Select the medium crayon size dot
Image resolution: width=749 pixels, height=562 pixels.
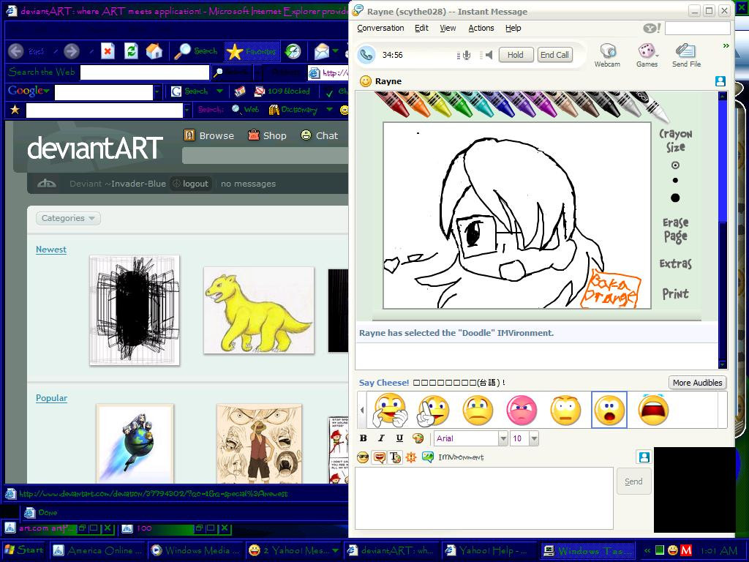(675, 181)
